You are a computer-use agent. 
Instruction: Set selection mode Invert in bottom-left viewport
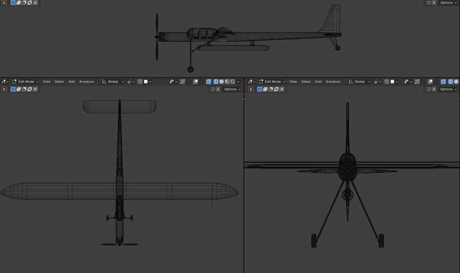click(30, 89)
